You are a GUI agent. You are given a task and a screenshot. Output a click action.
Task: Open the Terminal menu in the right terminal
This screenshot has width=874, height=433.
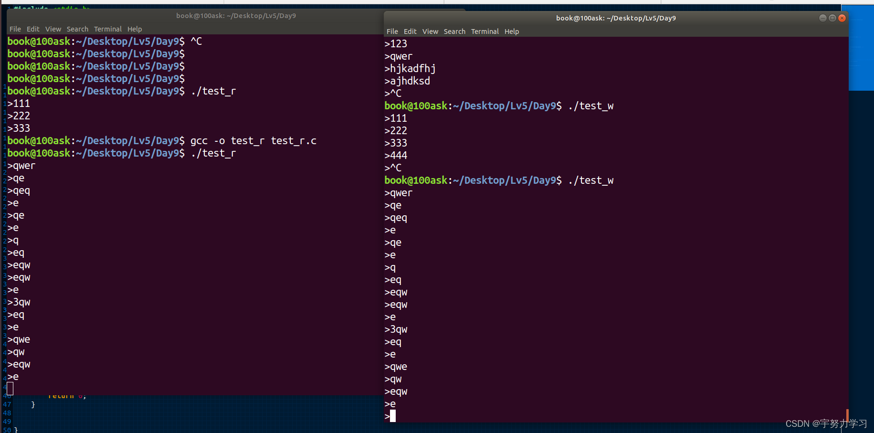click(x=484, y=31)
